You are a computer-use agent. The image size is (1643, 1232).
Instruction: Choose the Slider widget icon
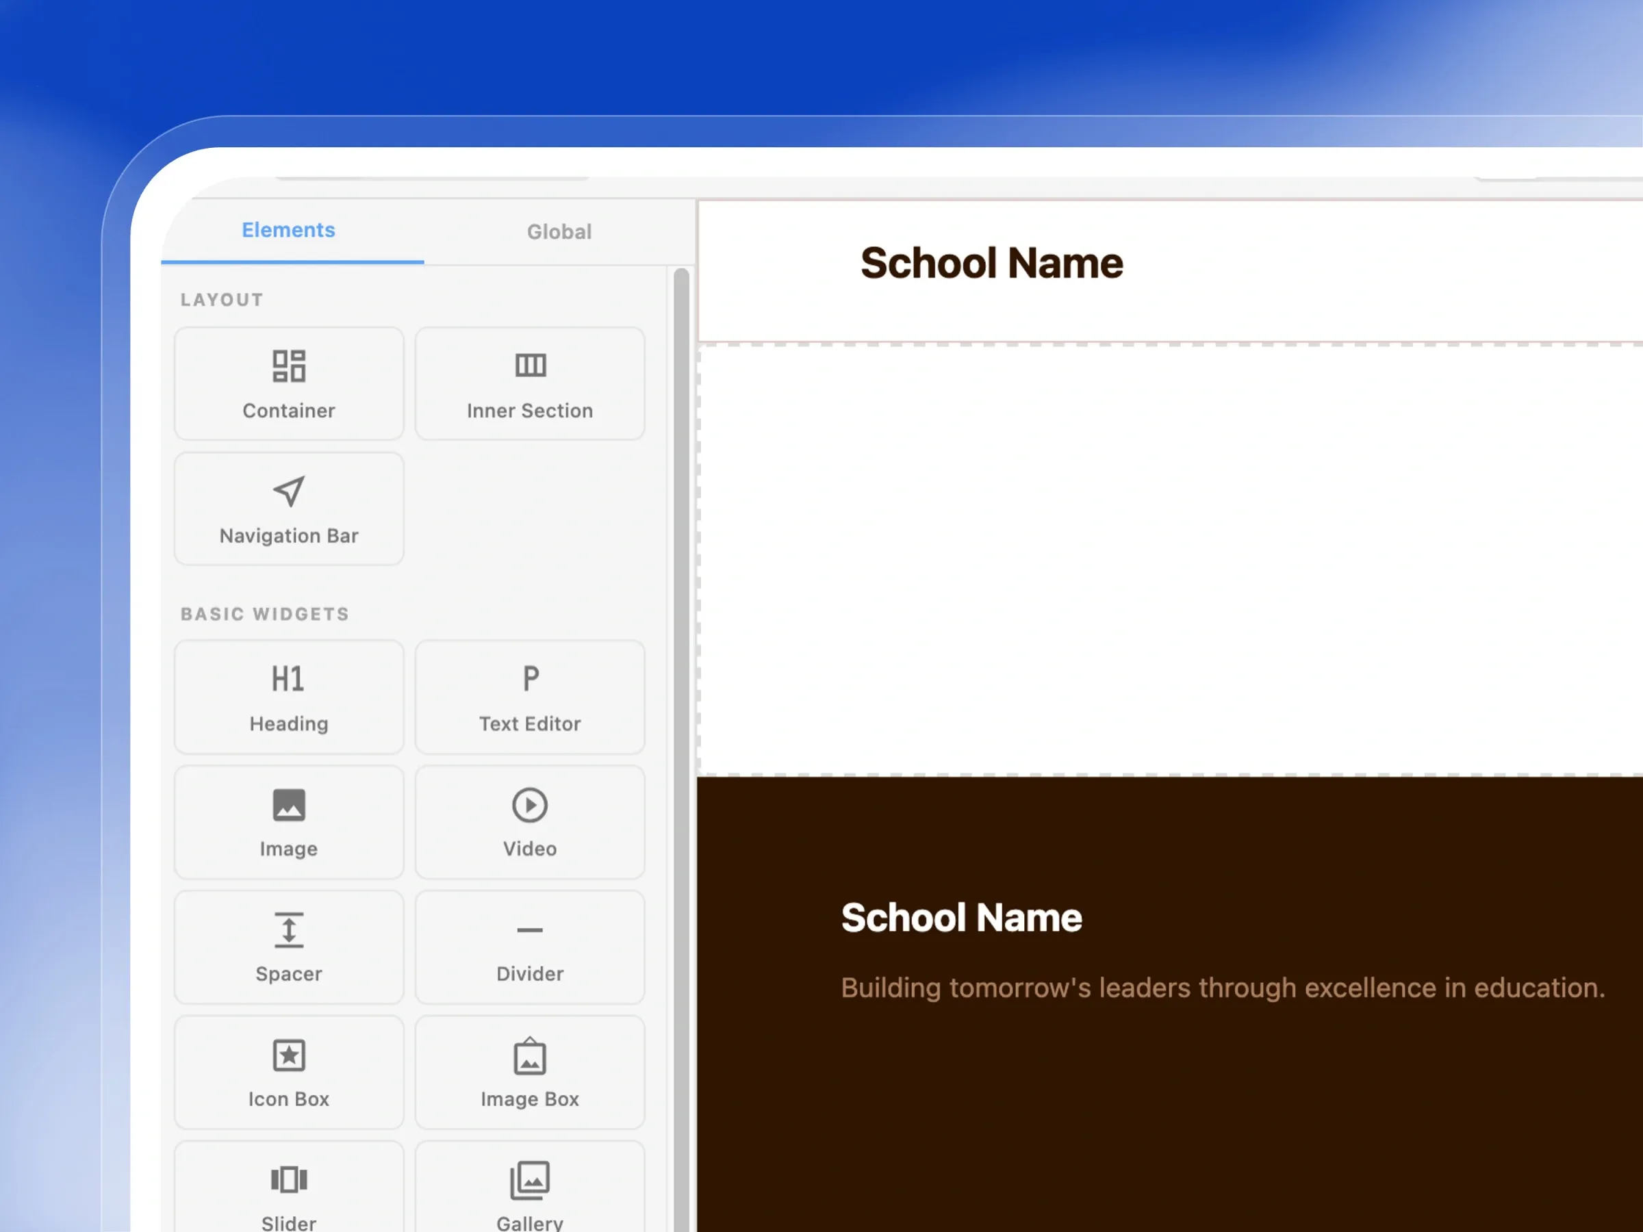tap(289, 1179)
